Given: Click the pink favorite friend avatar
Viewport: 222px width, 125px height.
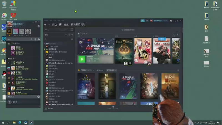Looking at the screenshot, I should [x=16, y=31].
